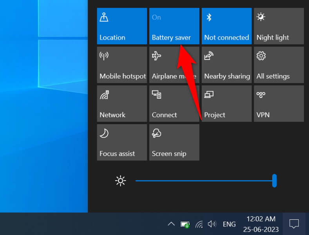Toggle the Bluetooth Not connected tile
This screenshot has height=235, width=309.
click(x=226, y=26)
